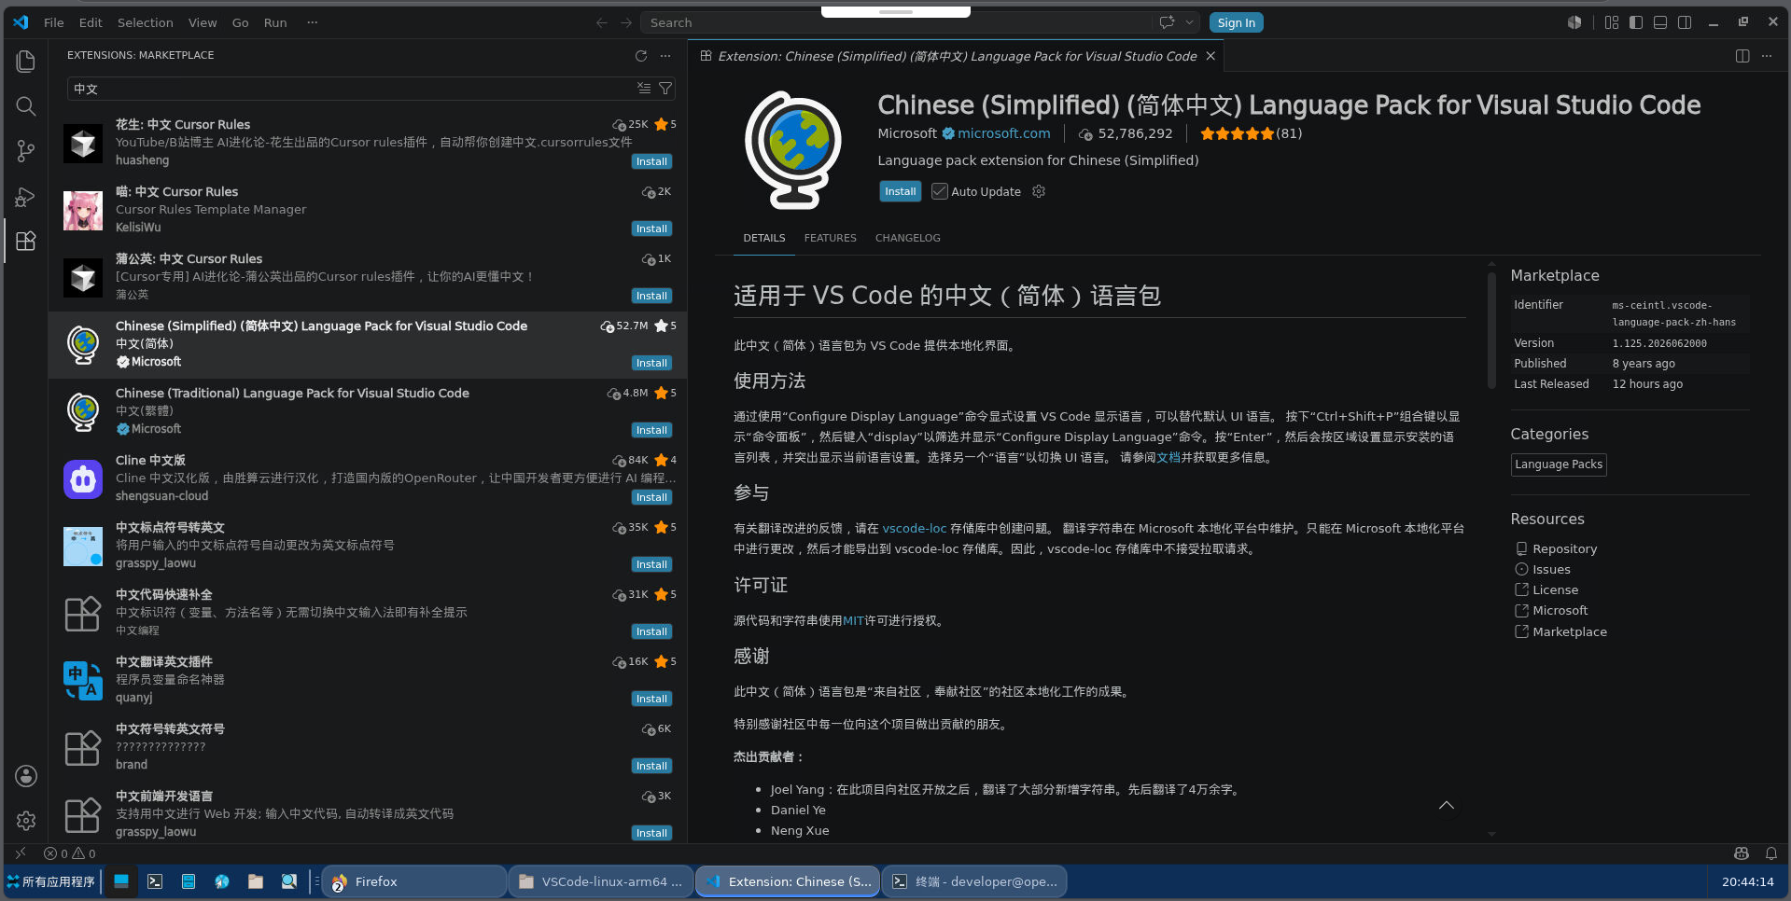Open notifications bell in status bar
Image resolution: width=1791 pixels, height=901 pixels.
pyautogui.click(x=1771, y=853)
